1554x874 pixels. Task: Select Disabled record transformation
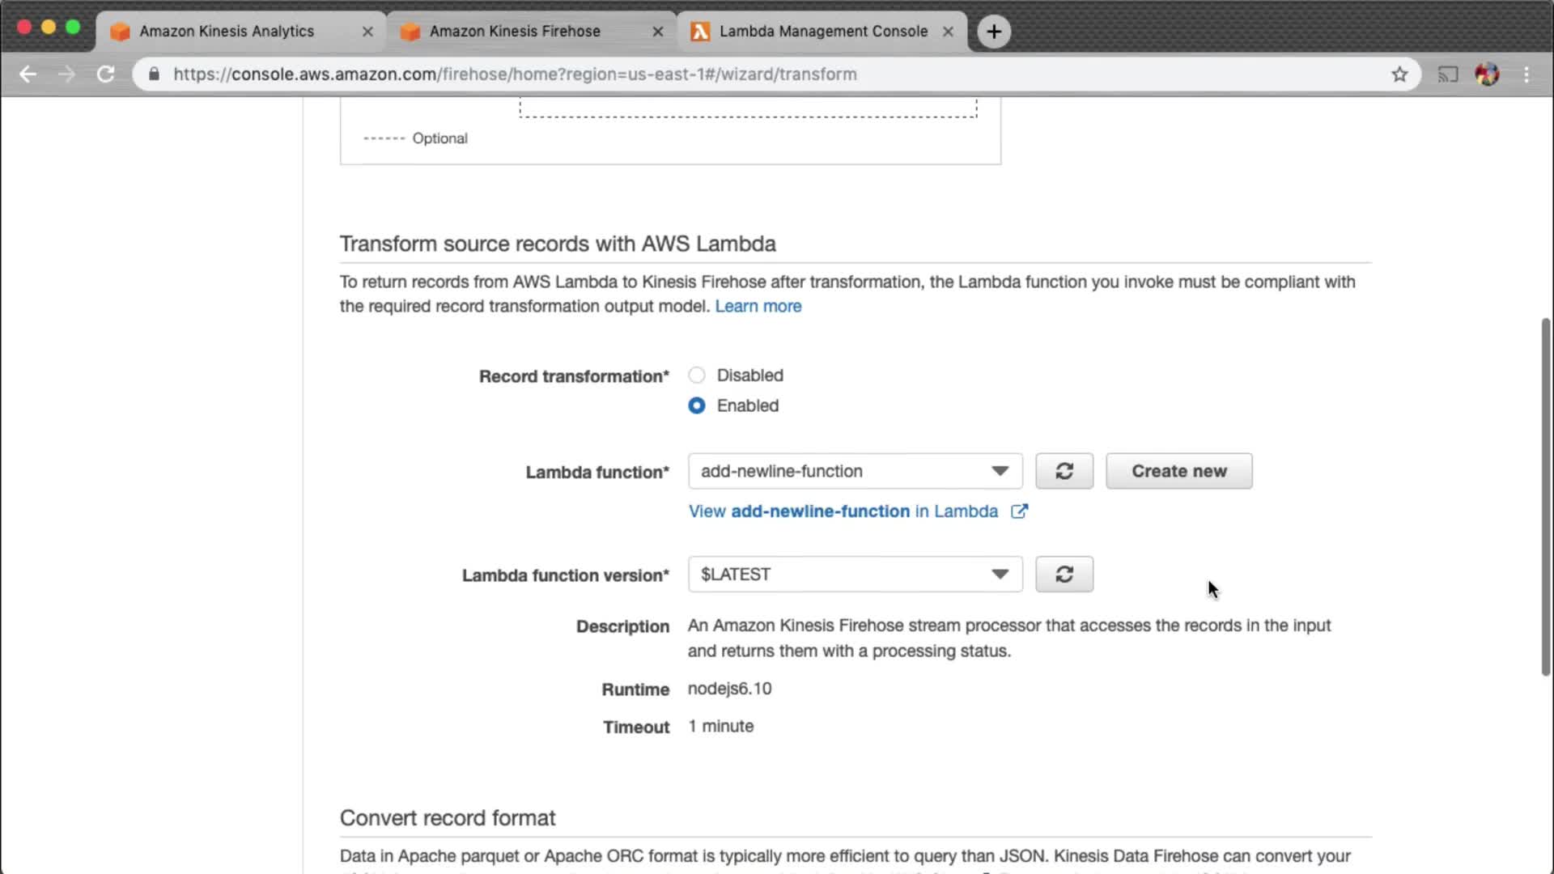(697, 375)
